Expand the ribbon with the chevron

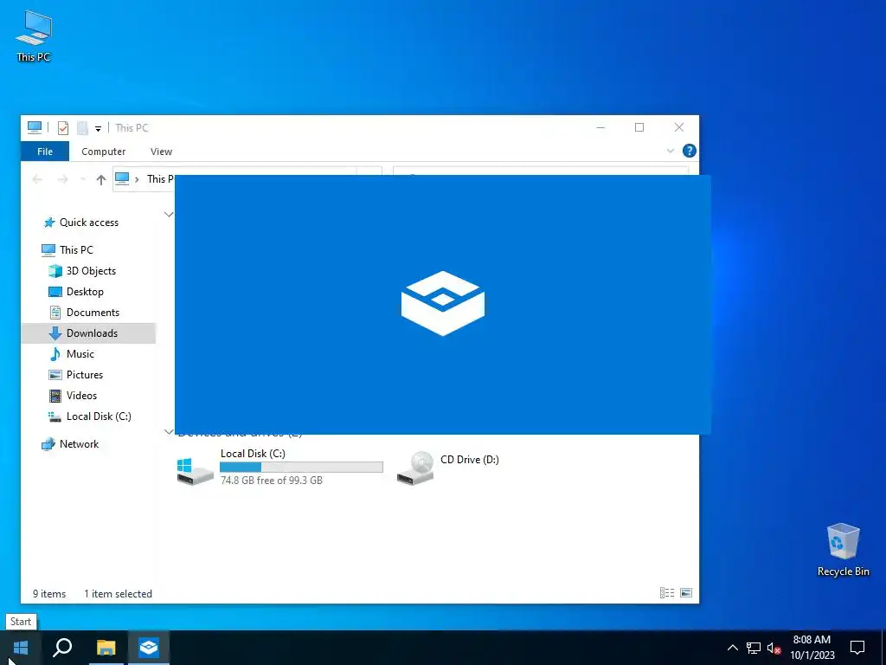tap(671, 151)
